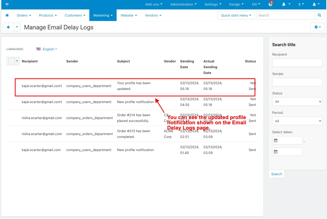The height and width of the screenshot is (219, 327).
Task: Click the Actual Sending Date column header
Action: click(210, 67)
